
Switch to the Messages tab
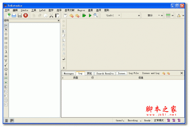tap(69, 73)
